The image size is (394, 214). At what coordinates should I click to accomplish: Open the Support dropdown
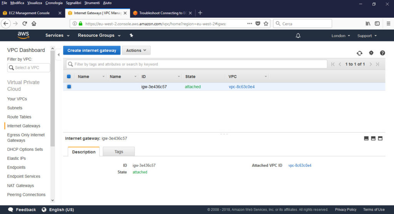click(367, 36)
